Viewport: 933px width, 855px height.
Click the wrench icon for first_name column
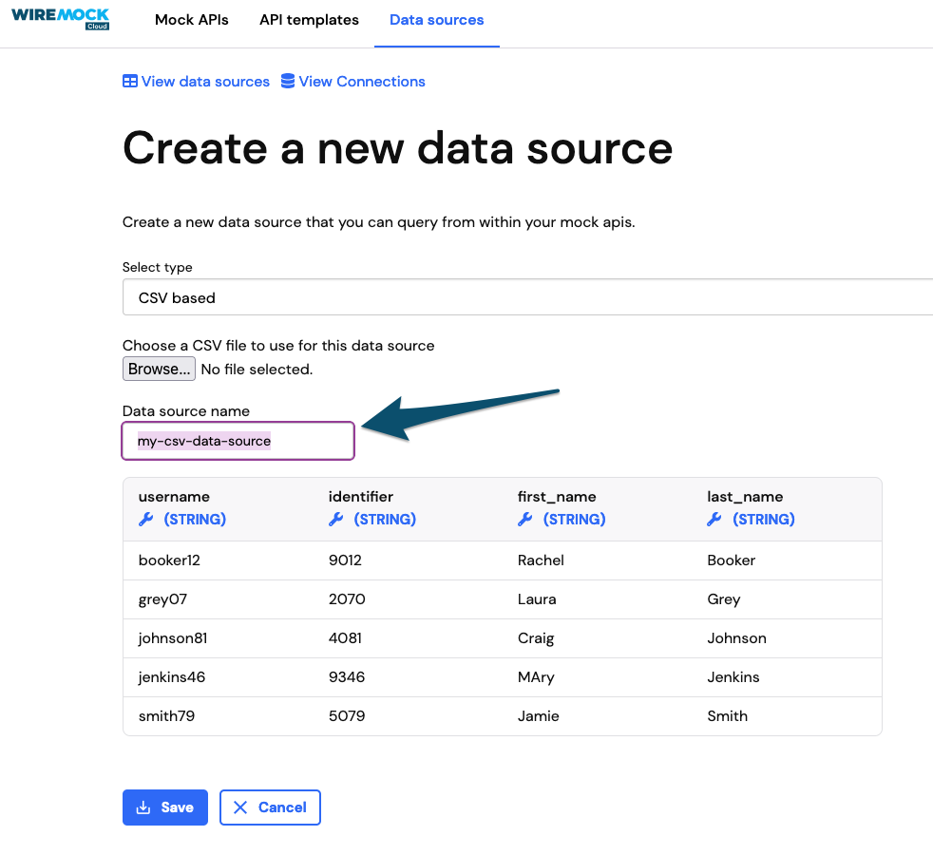click(x=525, y=519)
